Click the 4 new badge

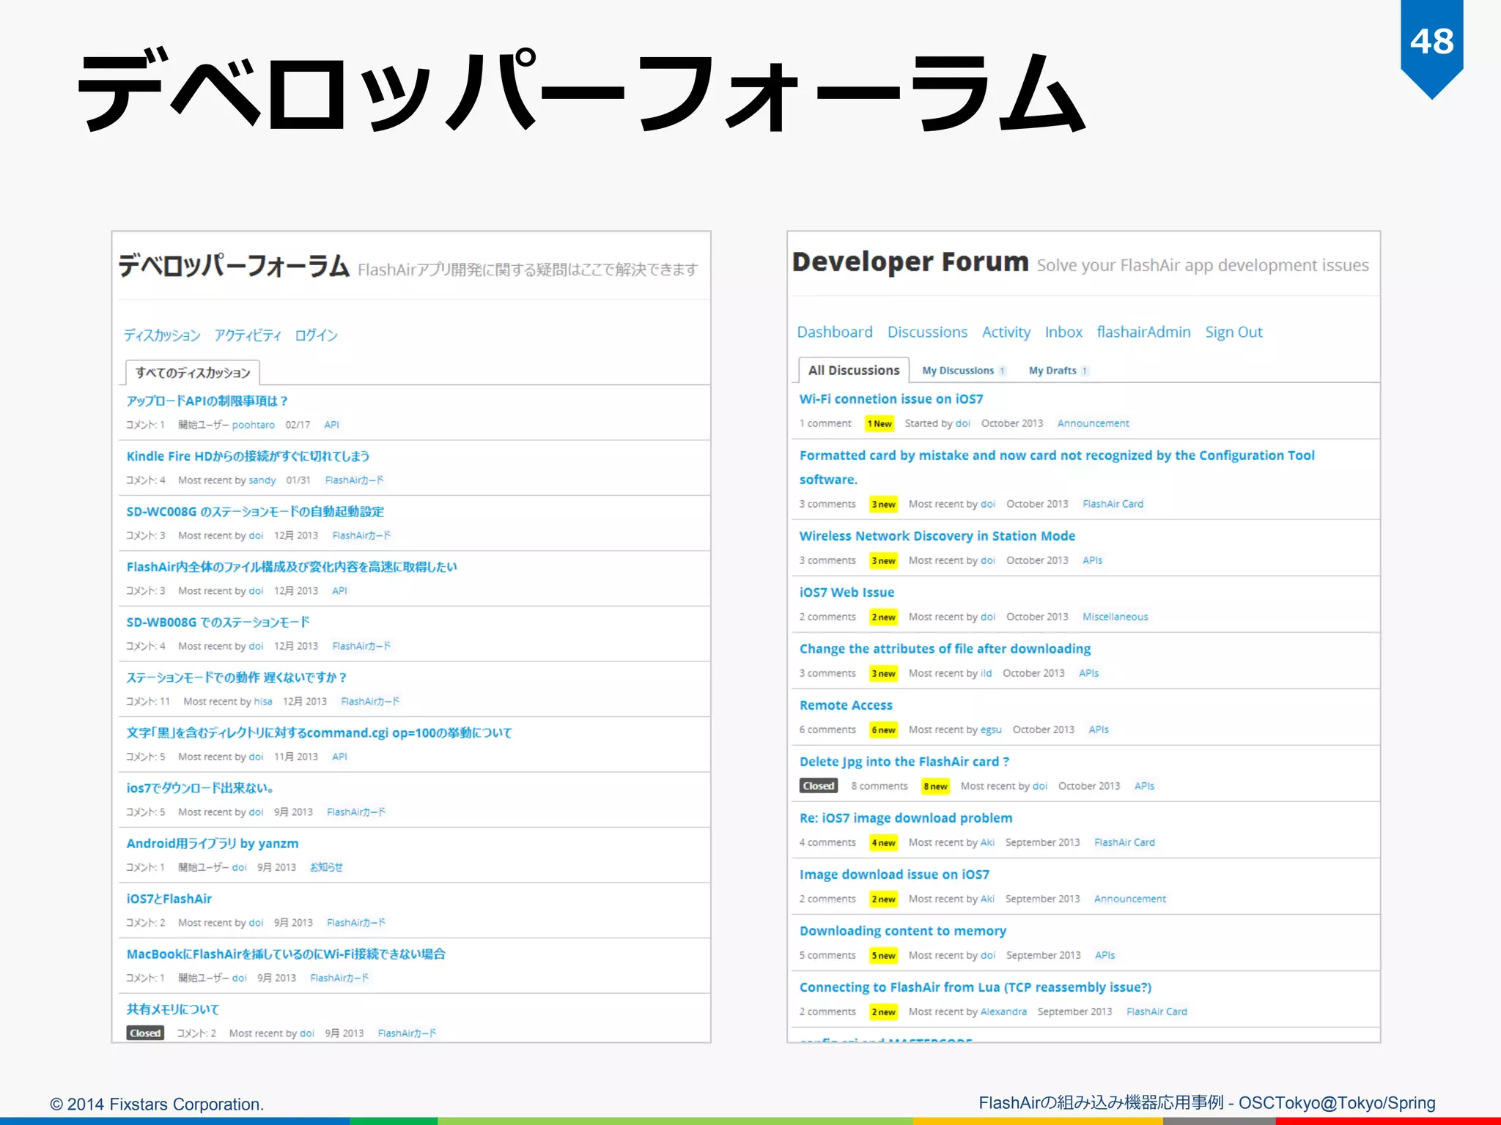[883, 842]
